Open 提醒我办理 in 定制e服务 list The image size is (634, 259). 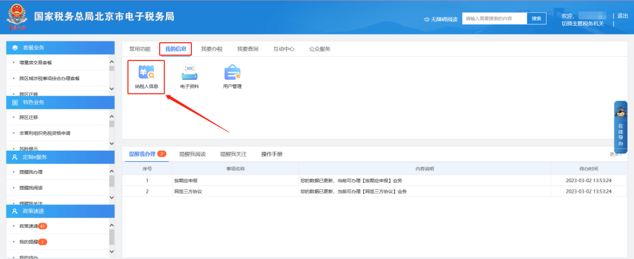31,172
